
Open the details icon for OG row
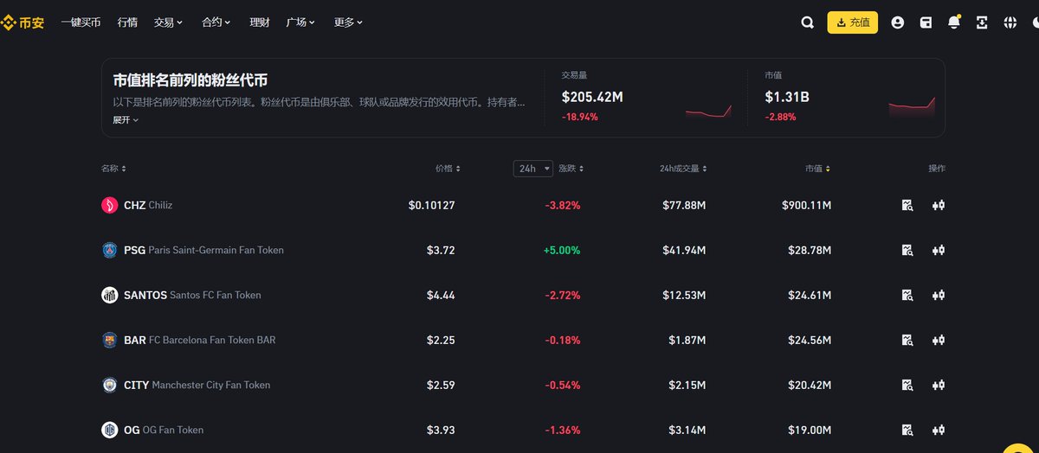tap(907, 430)
